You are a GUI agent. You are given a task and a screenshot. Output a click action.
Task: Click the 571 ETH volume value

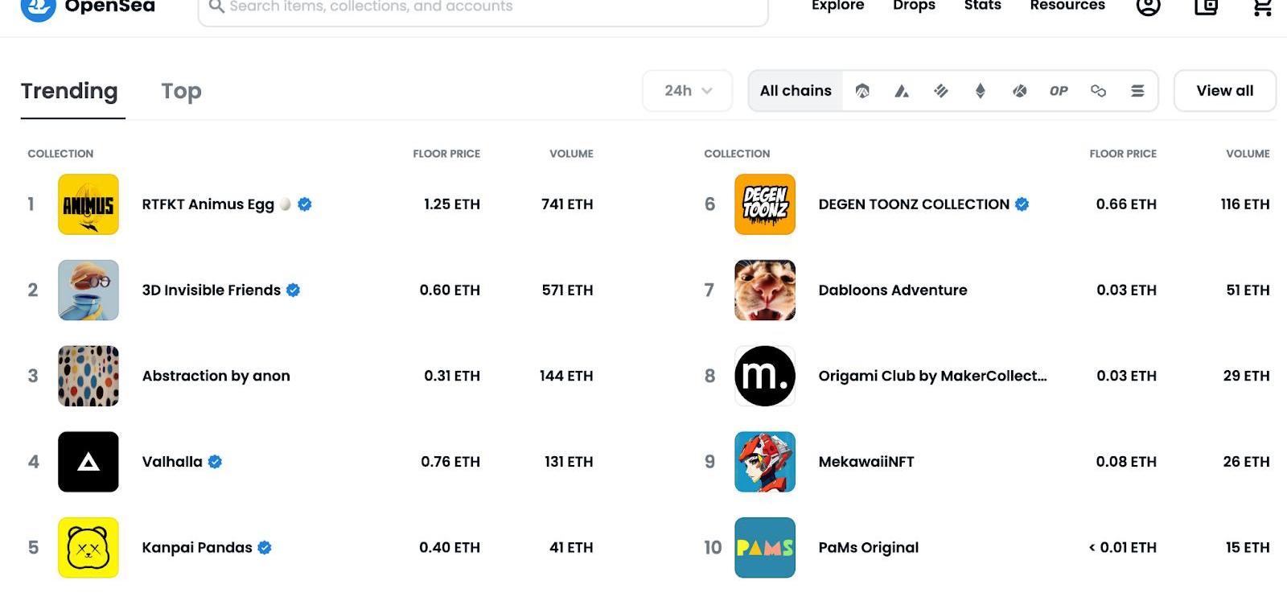[x=567, y=290]
